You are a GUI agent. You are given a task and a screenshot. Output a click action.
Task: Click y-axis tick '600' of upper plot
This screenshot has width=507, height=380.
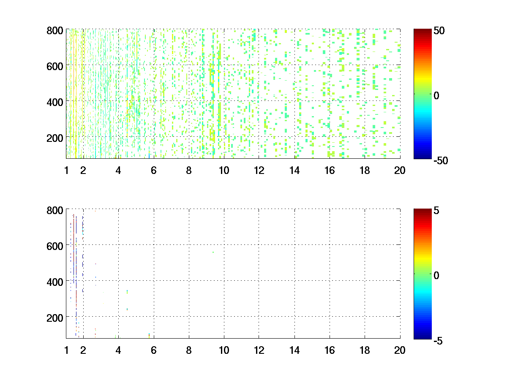point(55,66)
